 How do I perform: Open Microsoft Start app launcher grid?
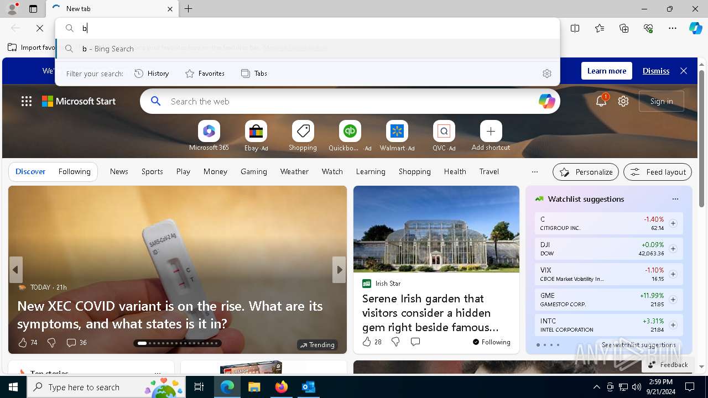pos(26,101)
